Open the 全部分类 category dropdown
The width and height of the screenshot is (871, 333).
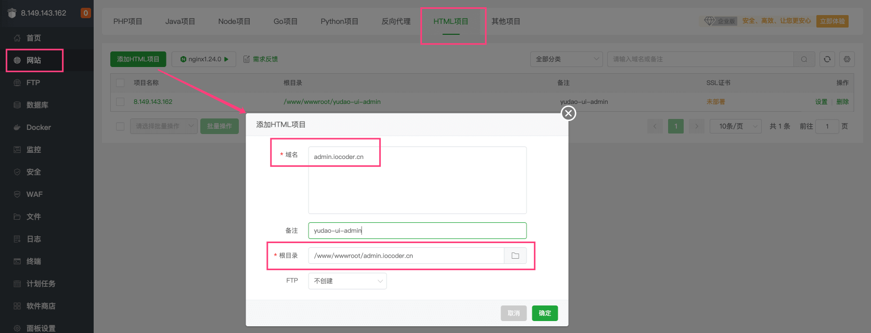[x=566, y=59]
